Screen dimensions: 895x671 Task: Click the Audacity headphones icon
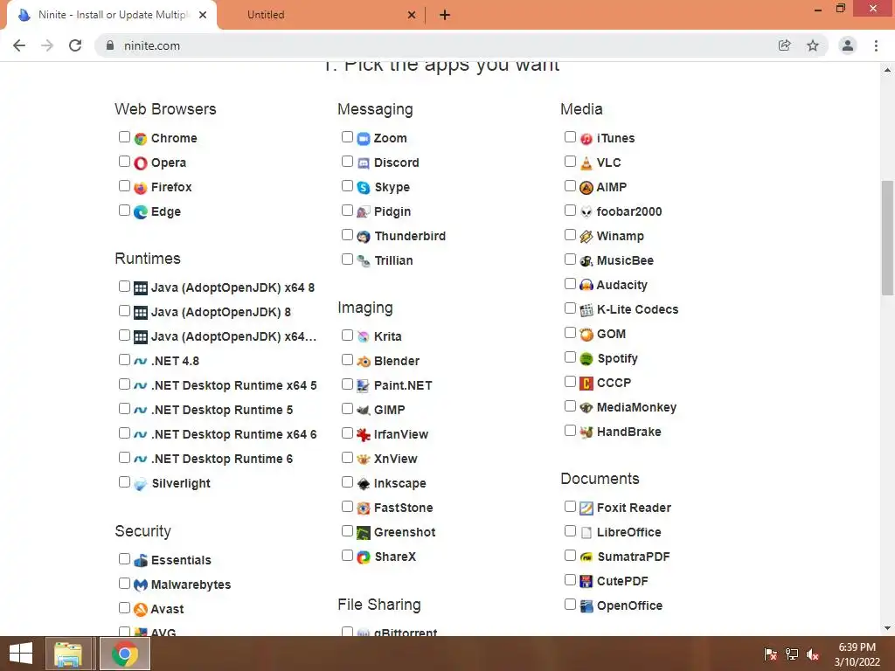[586, 286]
